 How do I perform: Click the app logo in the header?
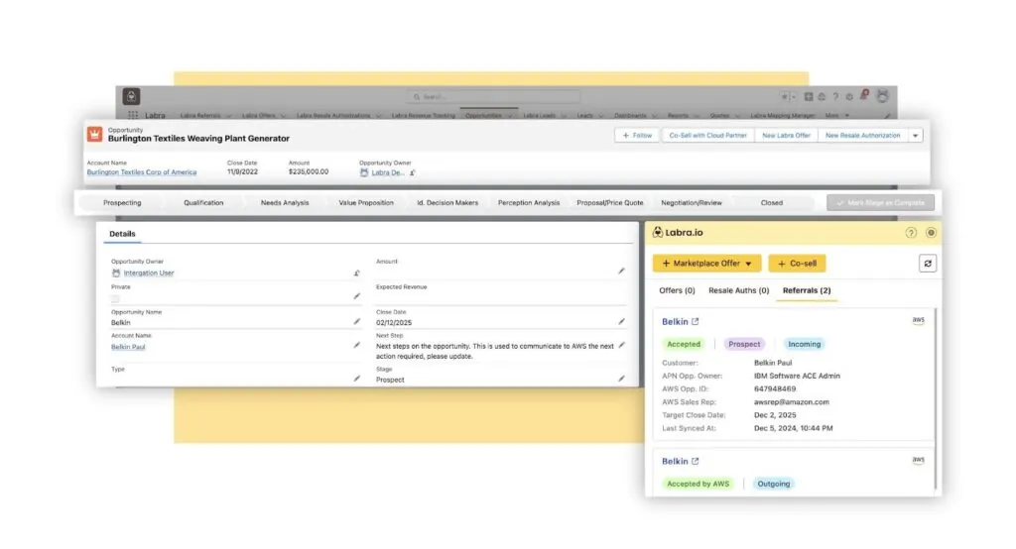[132, 96]
